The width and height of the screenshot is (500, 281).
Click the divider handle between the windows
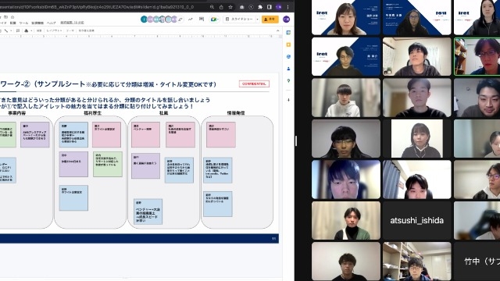click(296, 140)
